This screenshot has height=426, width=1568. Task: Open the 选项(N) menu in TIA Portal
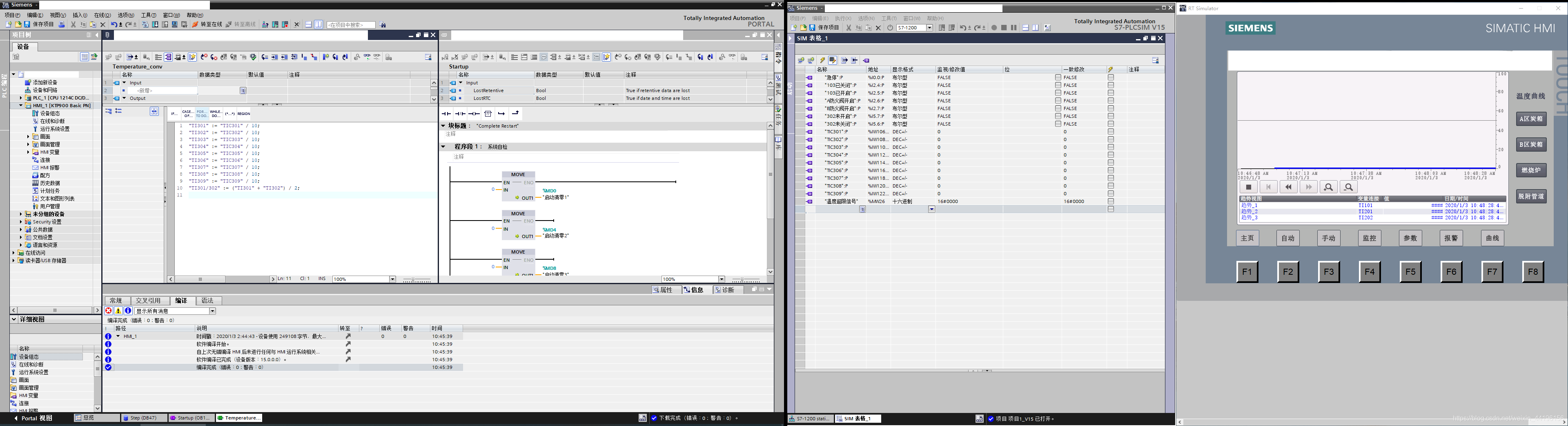coord(125,15)
